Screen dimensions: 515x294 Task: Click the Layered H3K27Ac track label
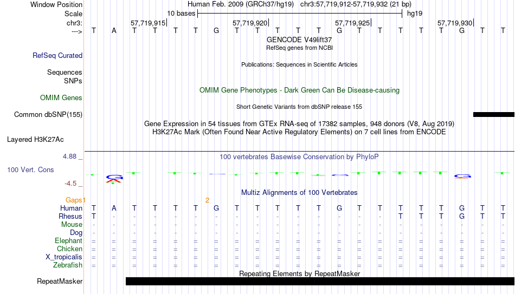[x=35, y=140]
